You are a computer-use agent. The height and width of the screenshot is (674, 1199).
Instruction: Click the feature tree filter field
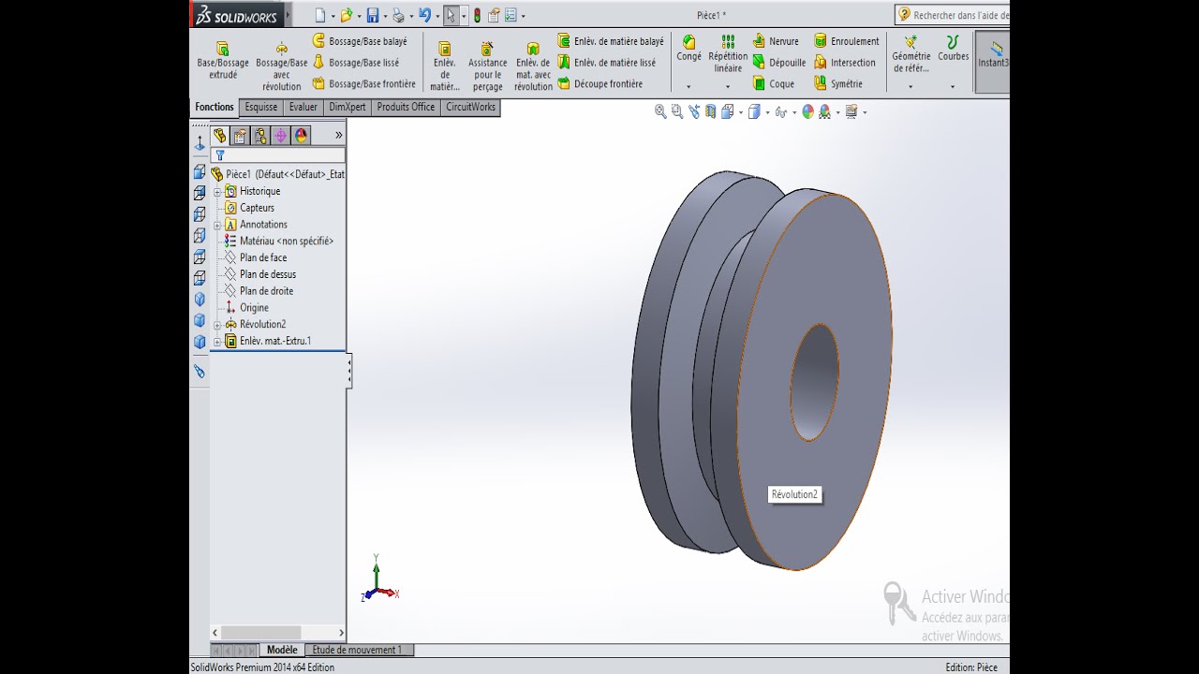click(x=278, y=155)
